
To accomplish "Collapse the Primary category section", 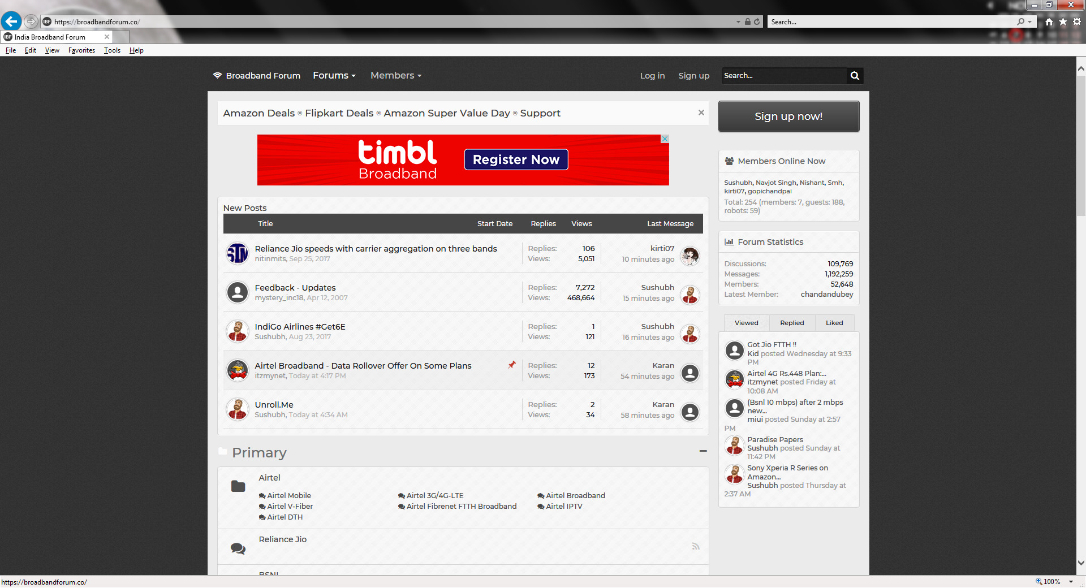I will pos(703,451).
